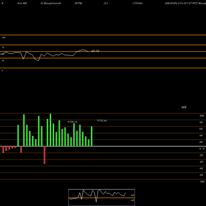Click the -40 label on the MR axis

(x=201, y=162)
